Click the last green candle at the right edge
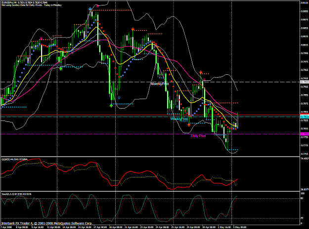Screen dimensions: 309x229 pos(238,120)
